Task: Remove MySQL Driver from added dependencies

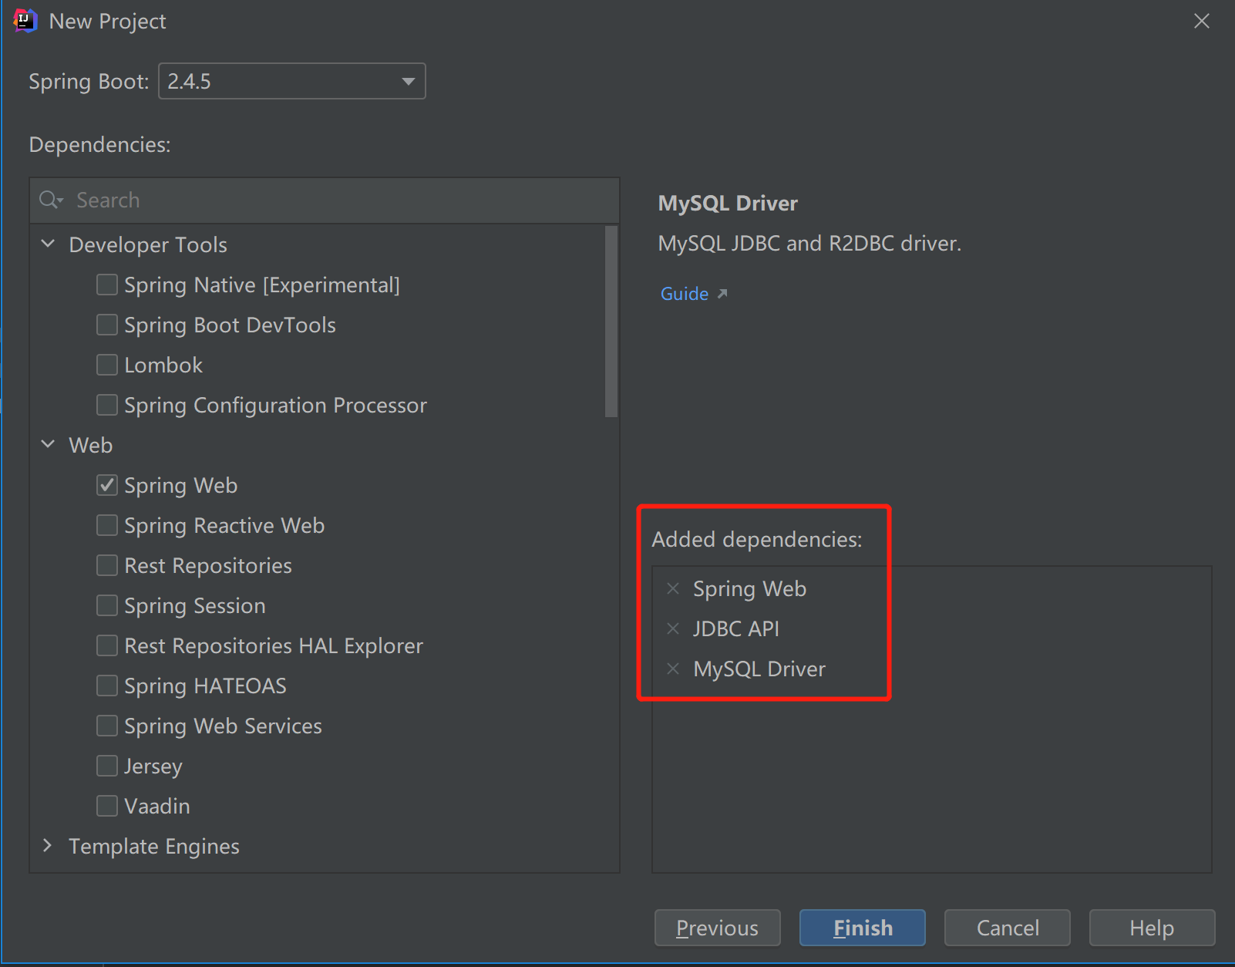Action: click(673, 669)
